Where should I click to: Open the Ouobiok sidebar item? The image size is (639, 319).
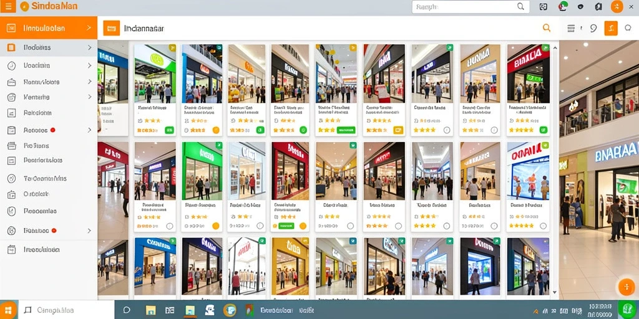click(49, 194)
